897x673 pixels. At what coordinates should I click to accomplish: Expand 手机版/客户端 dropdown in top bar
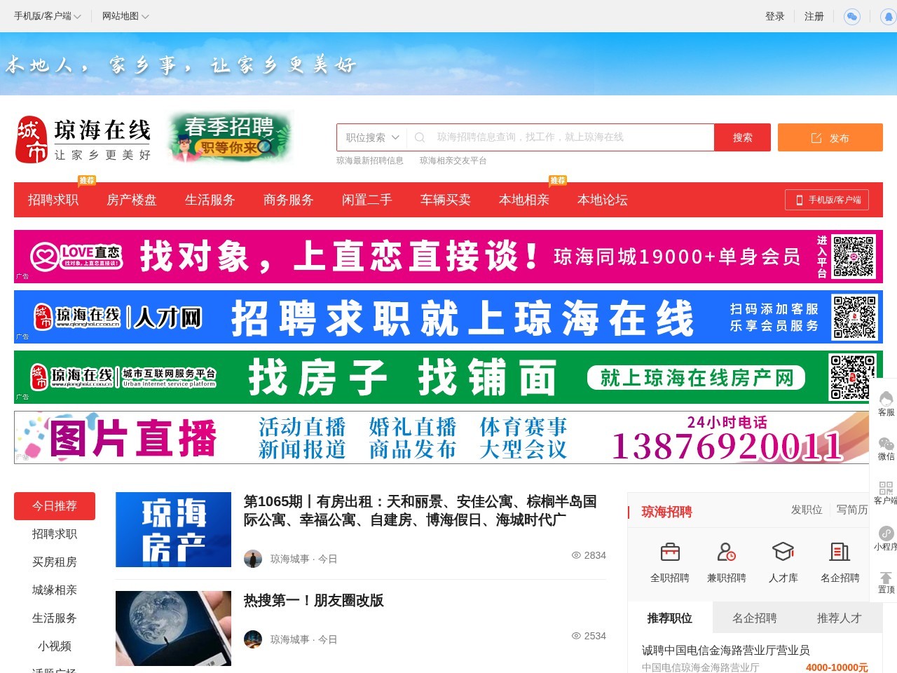pos(48,16)
